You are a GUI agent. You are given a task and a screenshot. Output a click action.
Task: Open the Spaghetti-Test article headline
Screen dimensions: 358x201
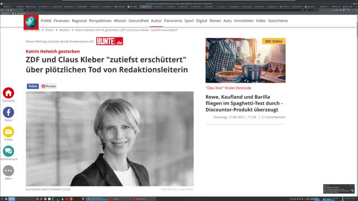click(244, 103)
